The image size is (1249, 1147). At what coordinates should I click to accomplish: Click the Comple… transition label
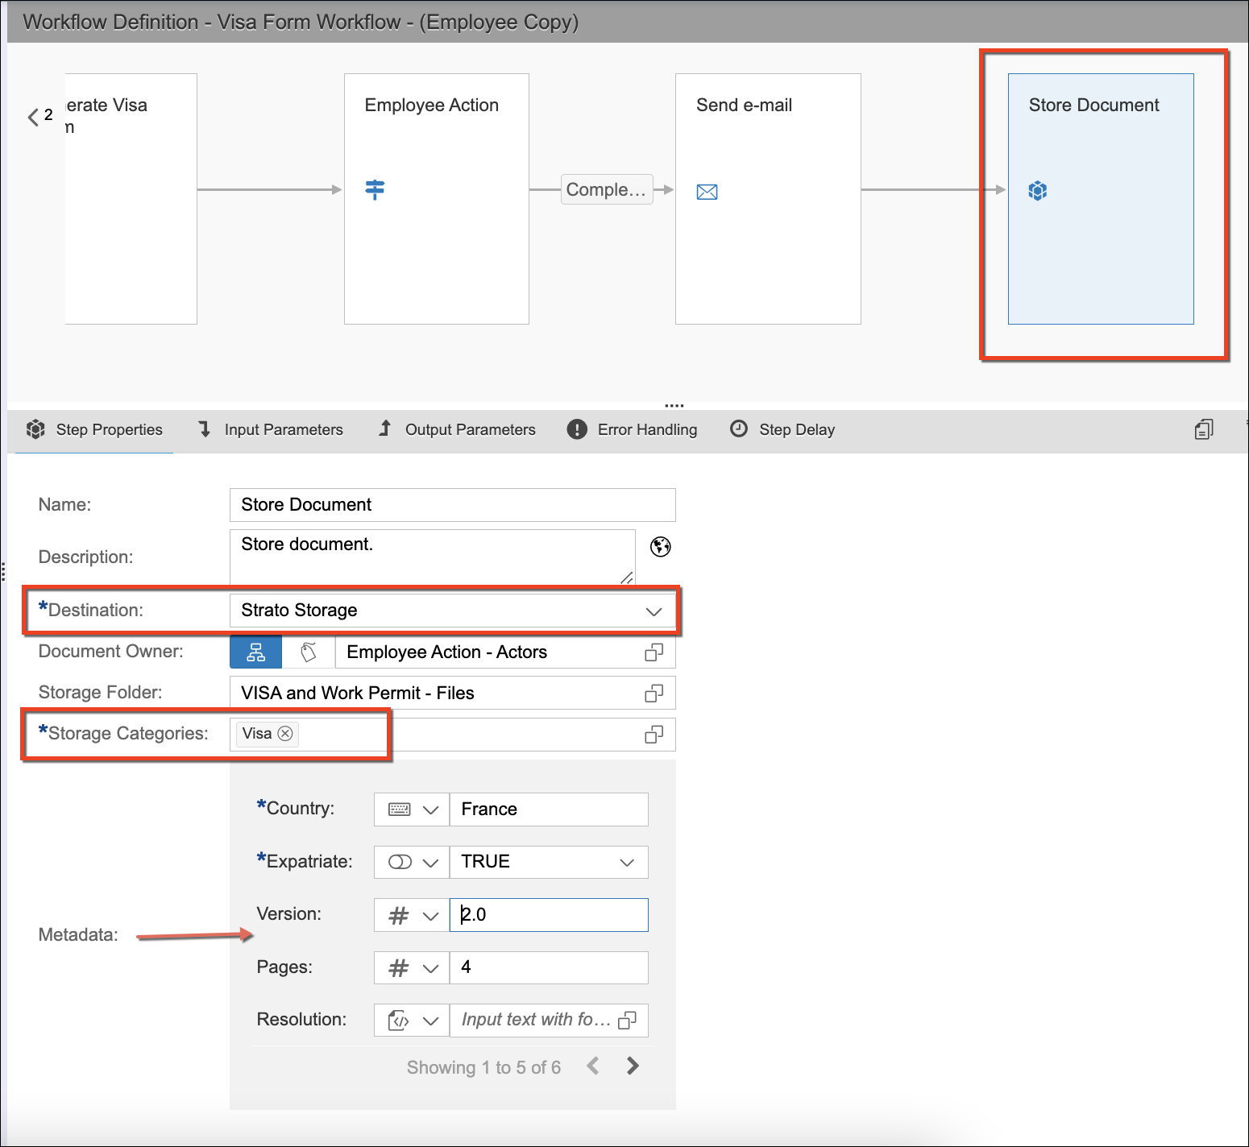coord(606,190)
